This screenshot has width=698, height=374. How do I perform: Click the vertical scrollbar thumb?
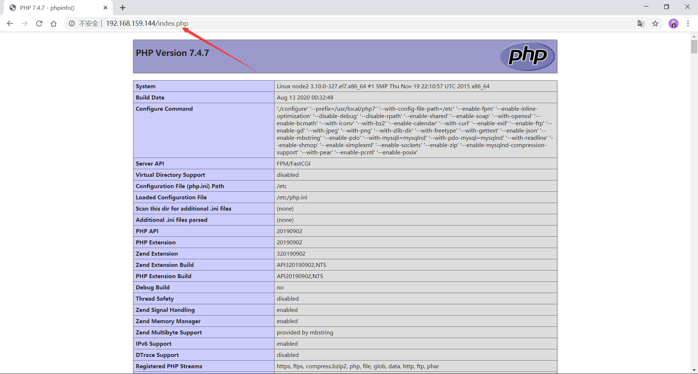tap(694, 46)
